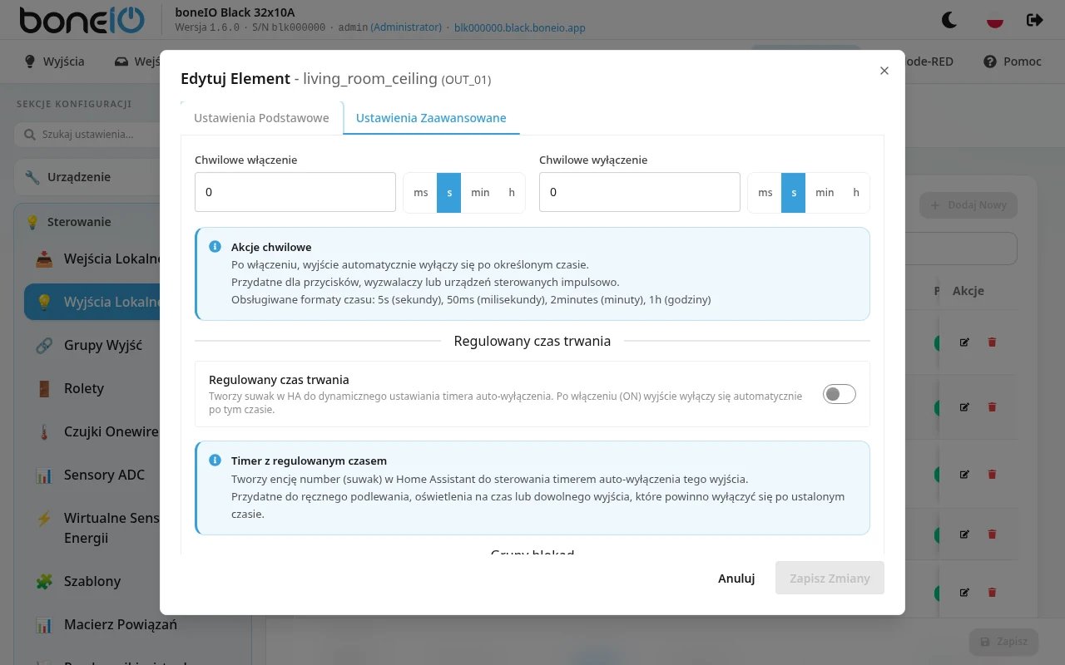Select h unit for Chwilowe wyłączenie
This screenshot has width=1065, height=665.
coord(856,193)
